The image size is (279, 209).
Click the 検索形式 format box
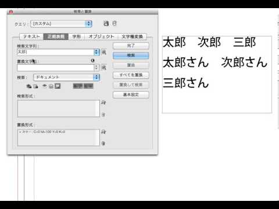coord(59,109)
